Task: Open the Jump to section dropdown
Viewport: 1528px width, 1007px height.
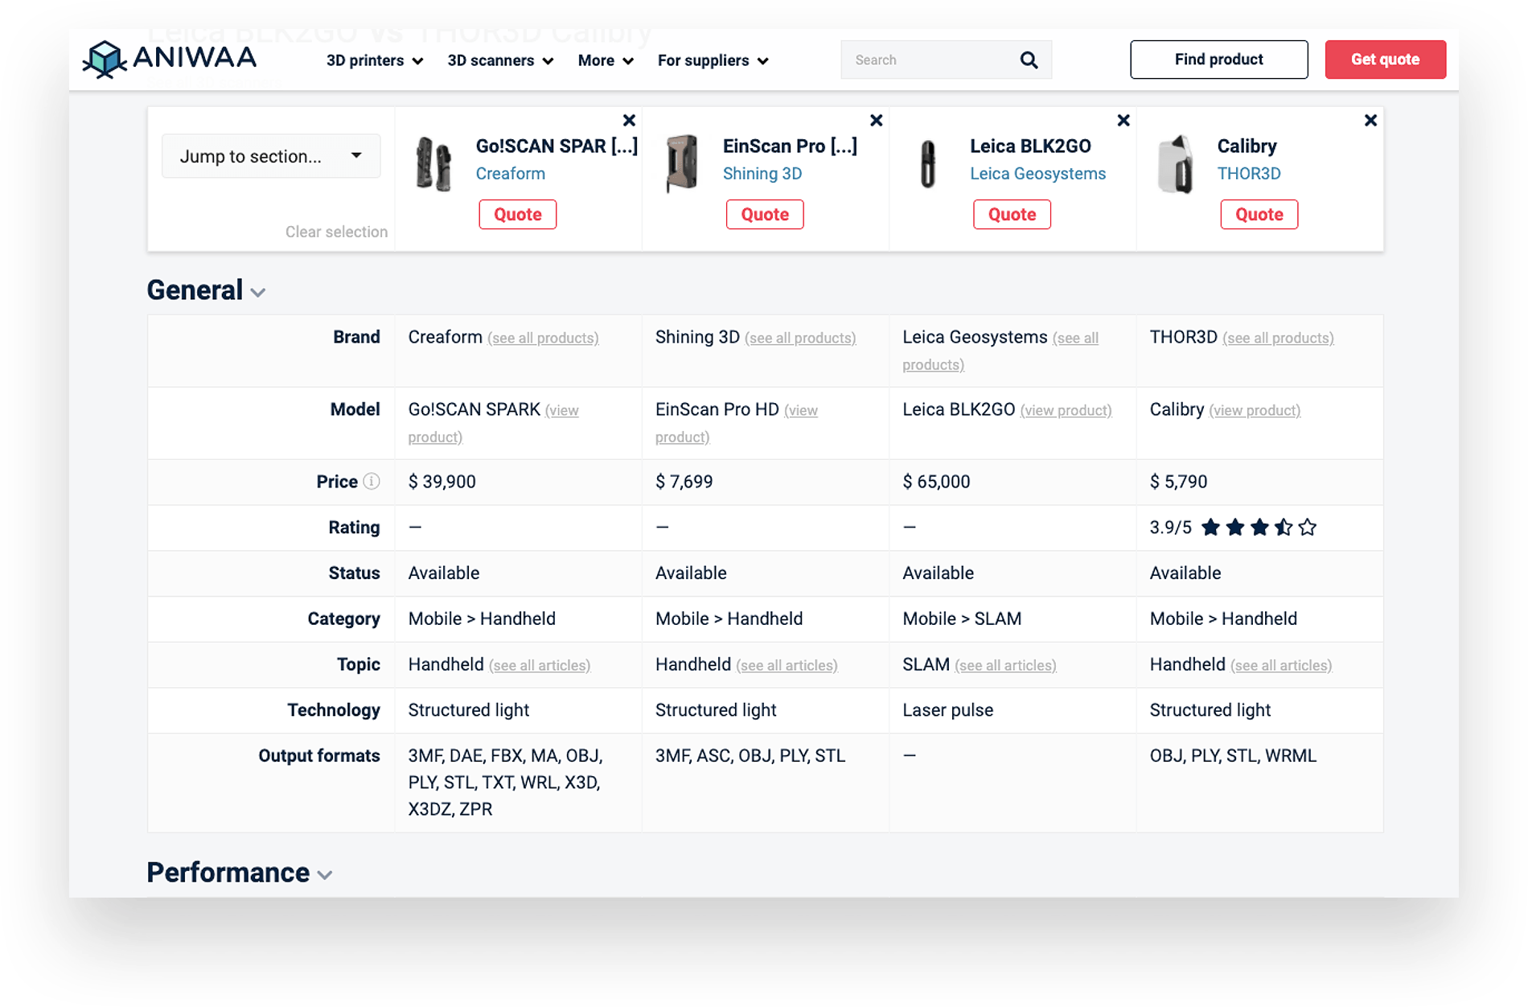Action: [x=271, y=156]
